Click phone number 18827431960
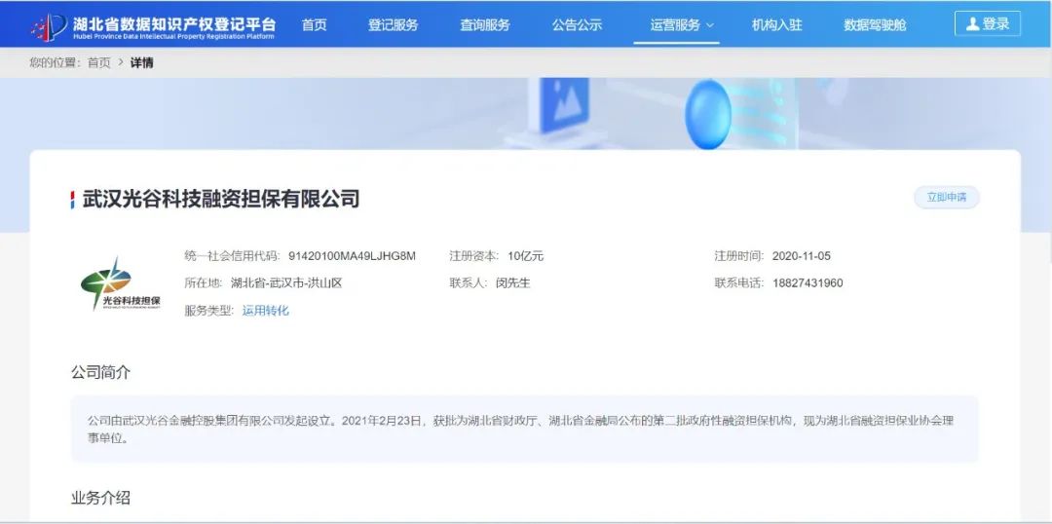This screenshot has width=1052, height=524. [x=808, y=283]
